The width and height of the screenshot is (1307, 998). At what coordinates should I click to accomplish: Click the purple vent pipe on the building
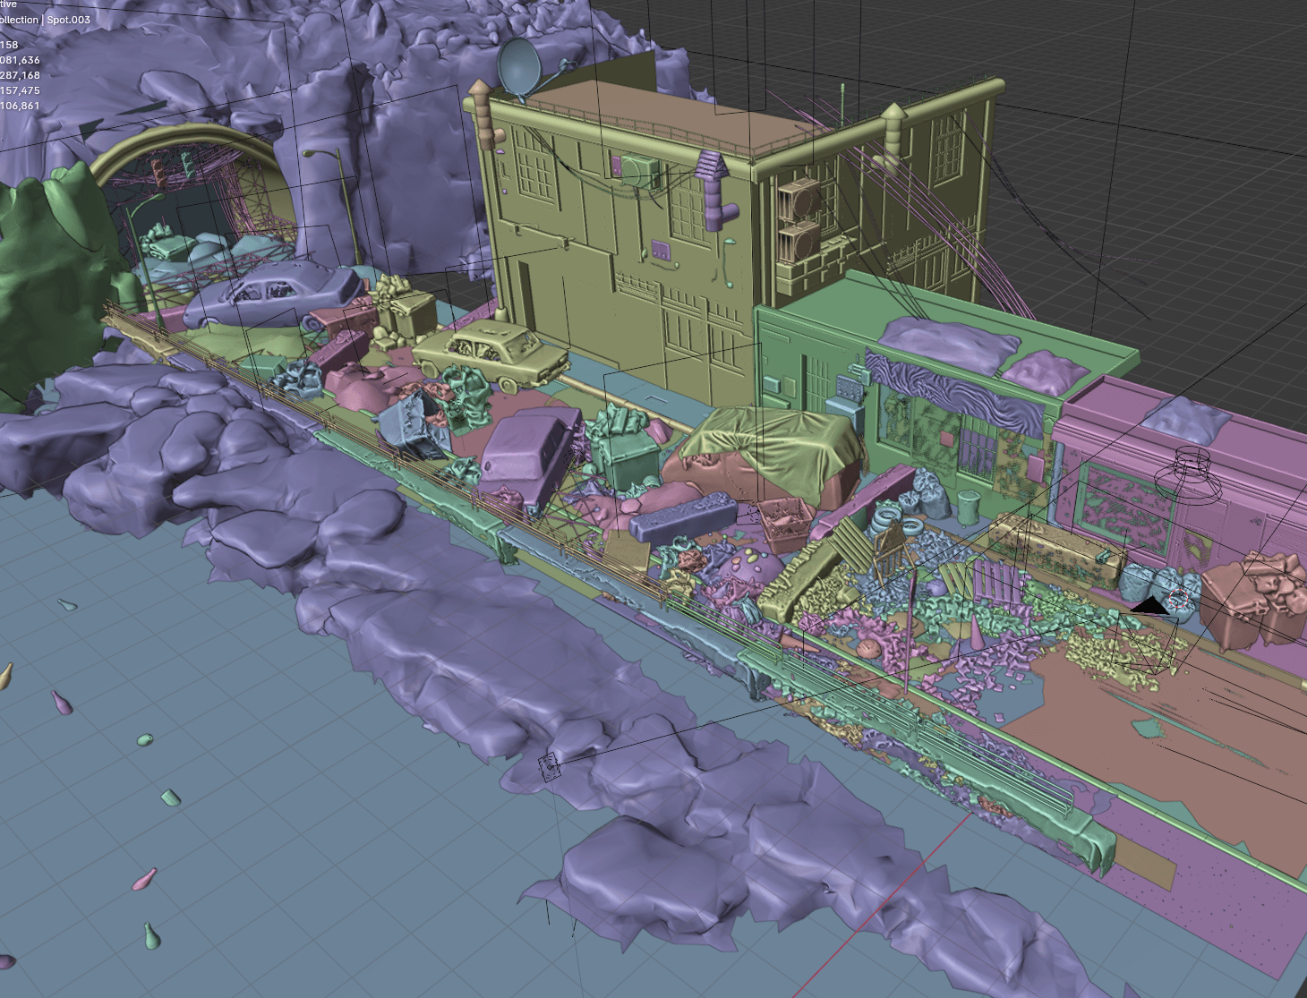(x=713, y=191)
